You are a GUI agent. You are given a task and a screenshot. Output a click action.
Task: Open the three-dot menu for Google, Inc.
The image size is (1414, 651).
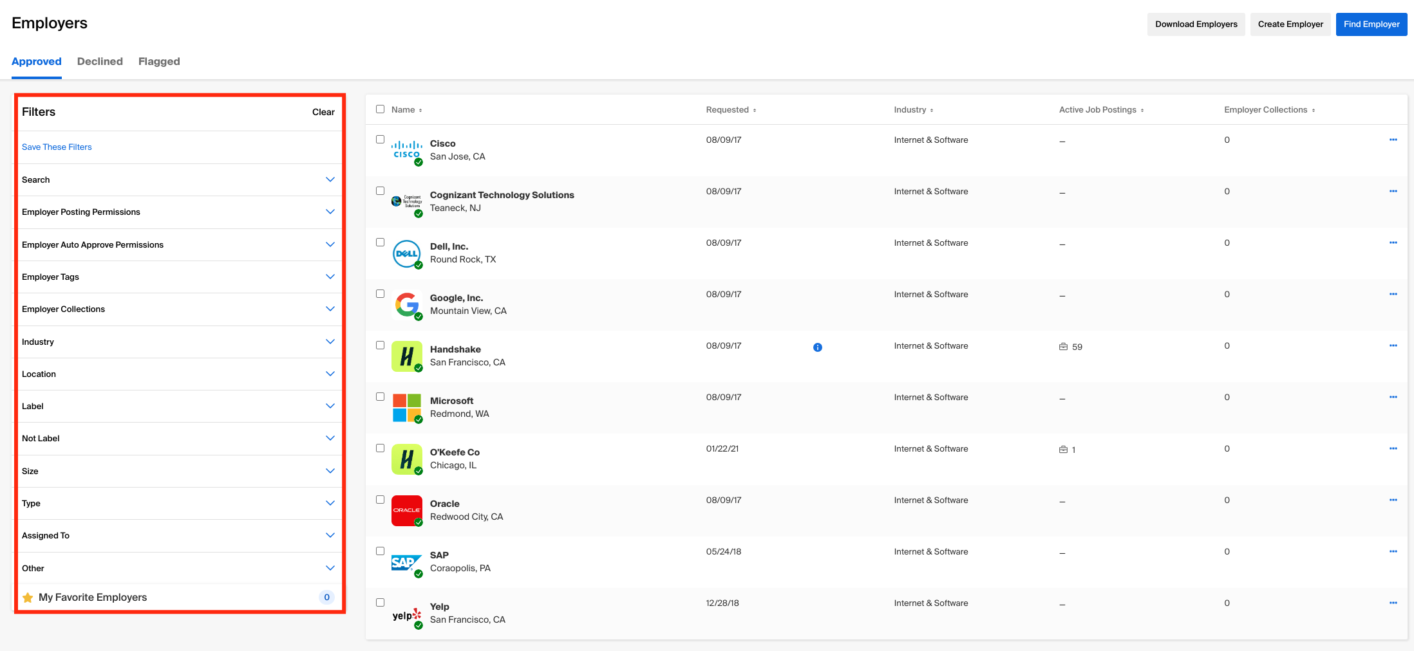1393,294
